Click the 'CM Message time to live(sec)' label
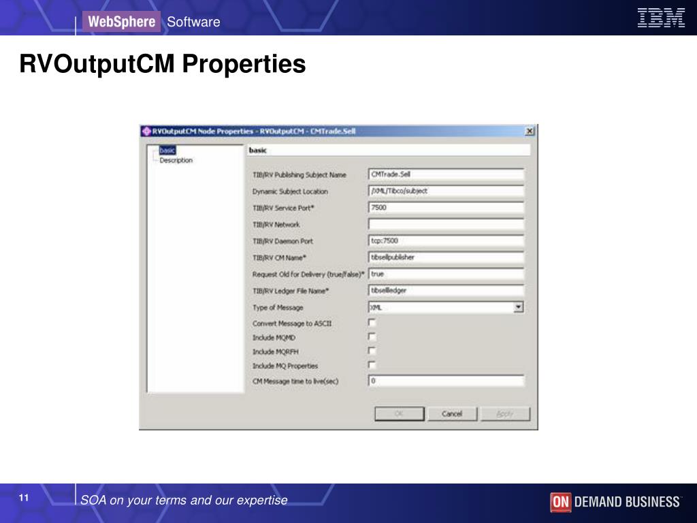The height and width of the screenshot is (523, 697). click(295, 381)
